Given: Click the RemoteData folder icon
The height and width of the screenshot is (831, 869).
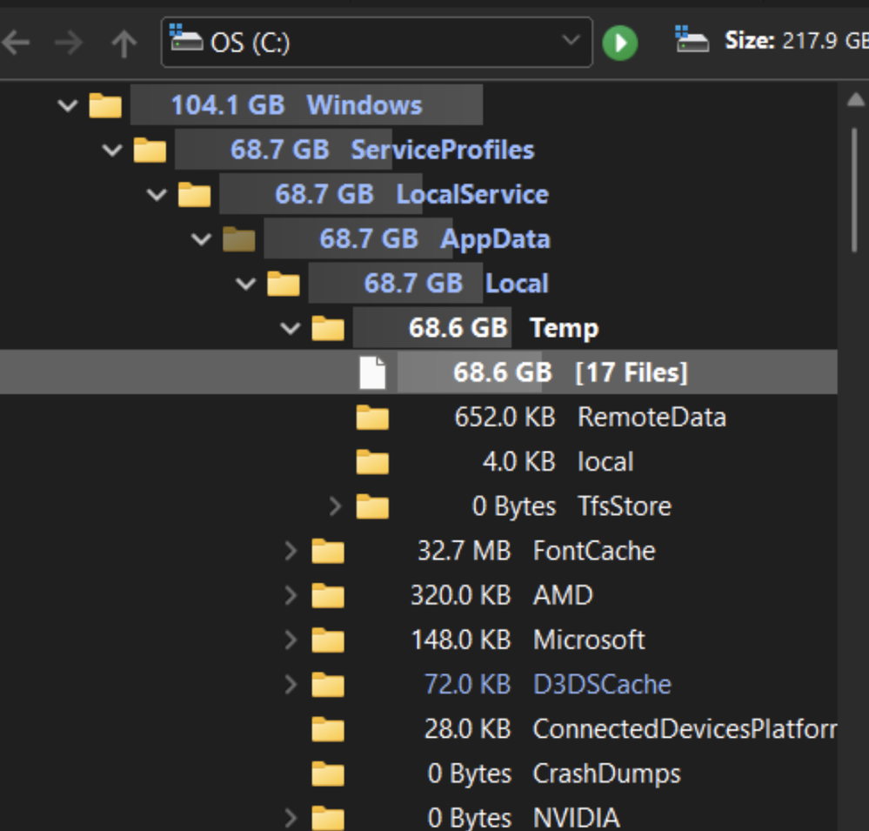Looking at the screenshot, I should [x=372, y=418].
